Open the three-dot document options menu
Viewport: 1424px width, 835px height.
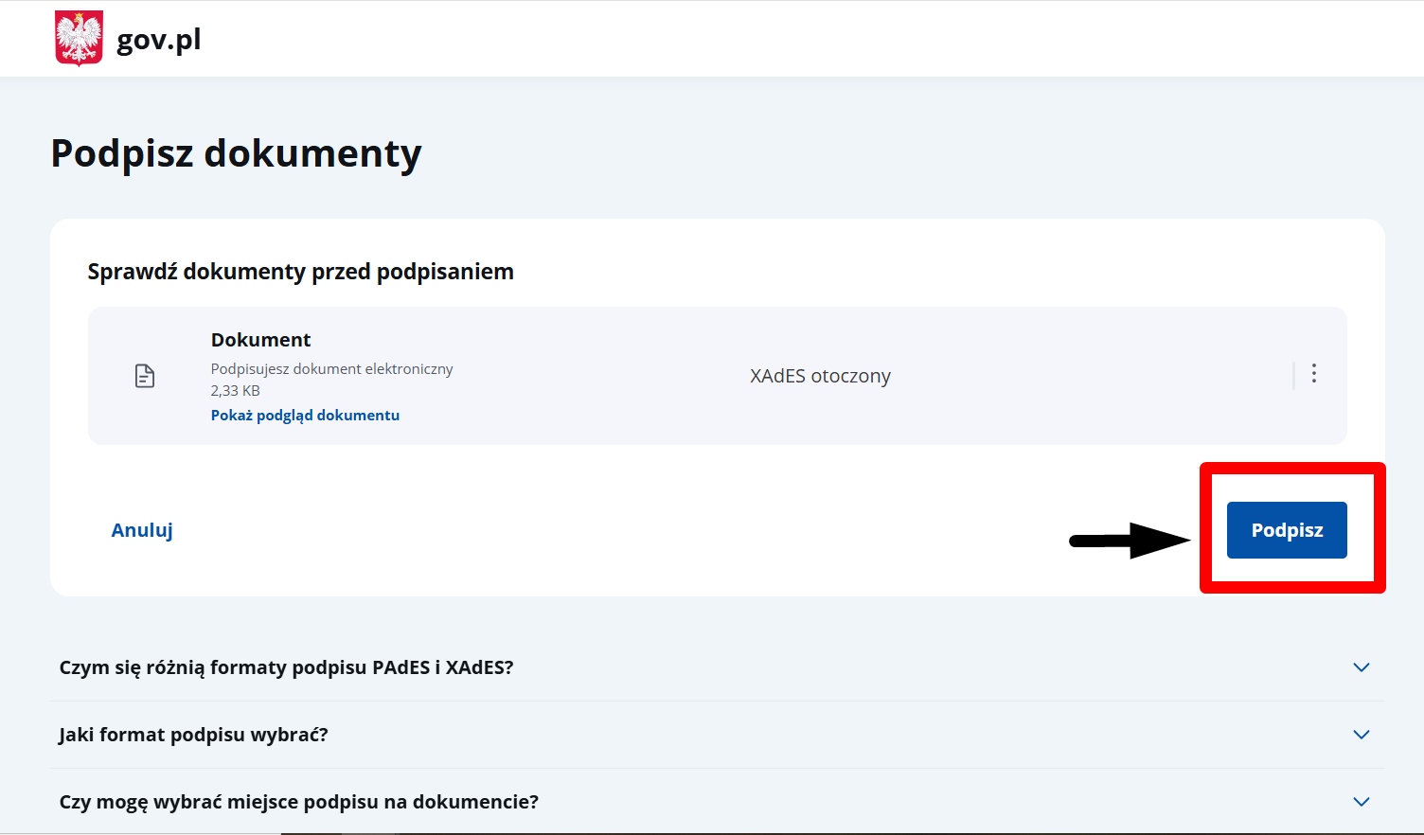(x=1313, y=374)
